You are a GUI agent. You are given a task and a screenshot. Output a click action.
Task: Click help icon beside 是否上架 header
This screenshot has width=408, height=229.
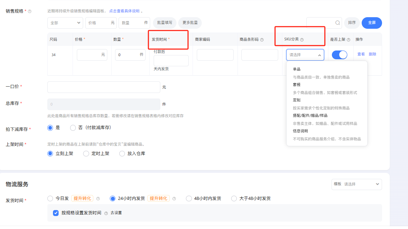coord(348,40)
